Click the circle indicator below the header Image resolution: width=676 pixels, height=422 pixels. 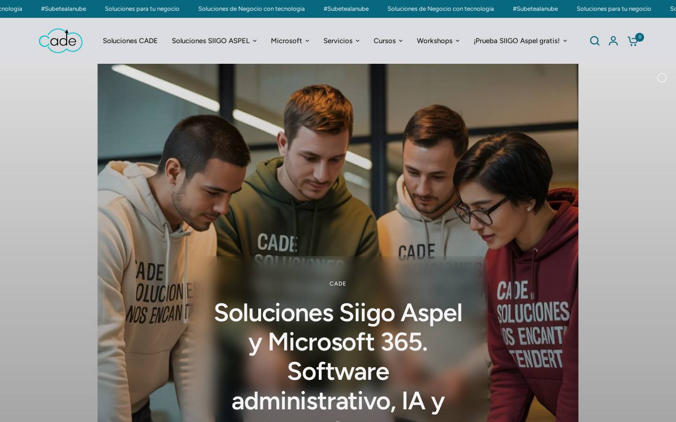point(662,78)
